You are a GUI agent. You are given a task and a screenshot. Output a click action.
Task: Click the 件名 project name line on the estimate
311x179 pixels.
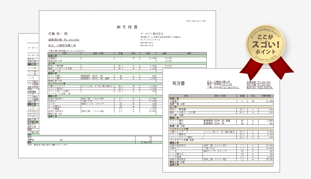pos(62,45)
